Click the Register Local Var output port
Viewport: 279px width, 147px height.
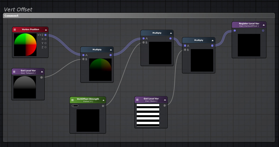[x=263, y=31]
